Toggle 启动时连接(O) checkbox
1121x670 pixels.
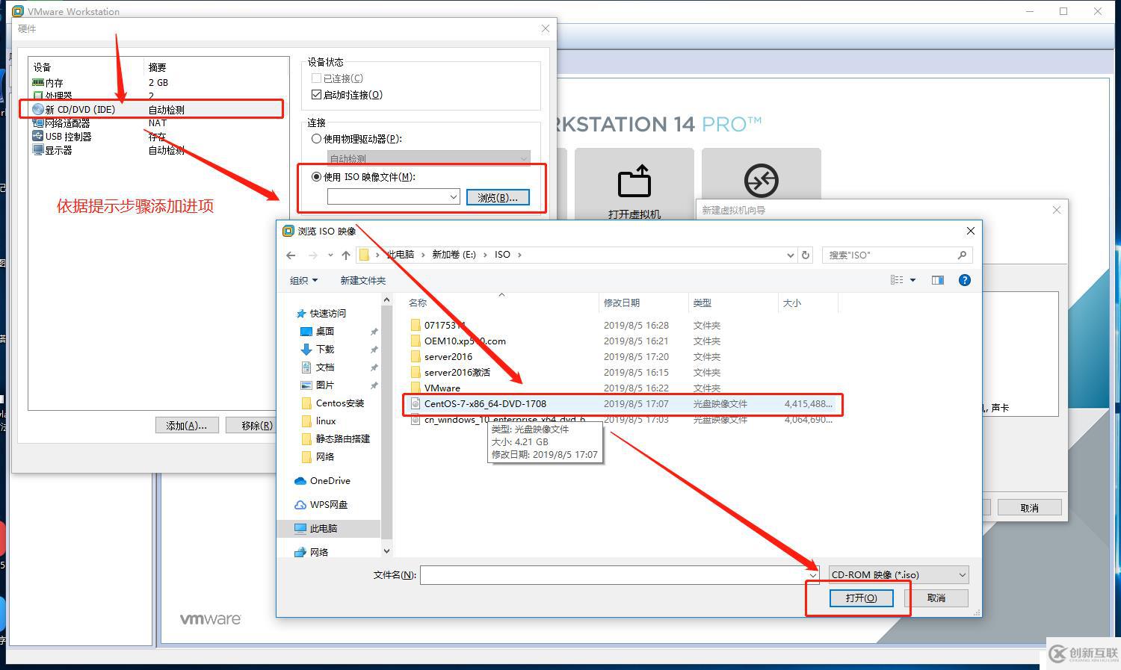tap(317, 95)
